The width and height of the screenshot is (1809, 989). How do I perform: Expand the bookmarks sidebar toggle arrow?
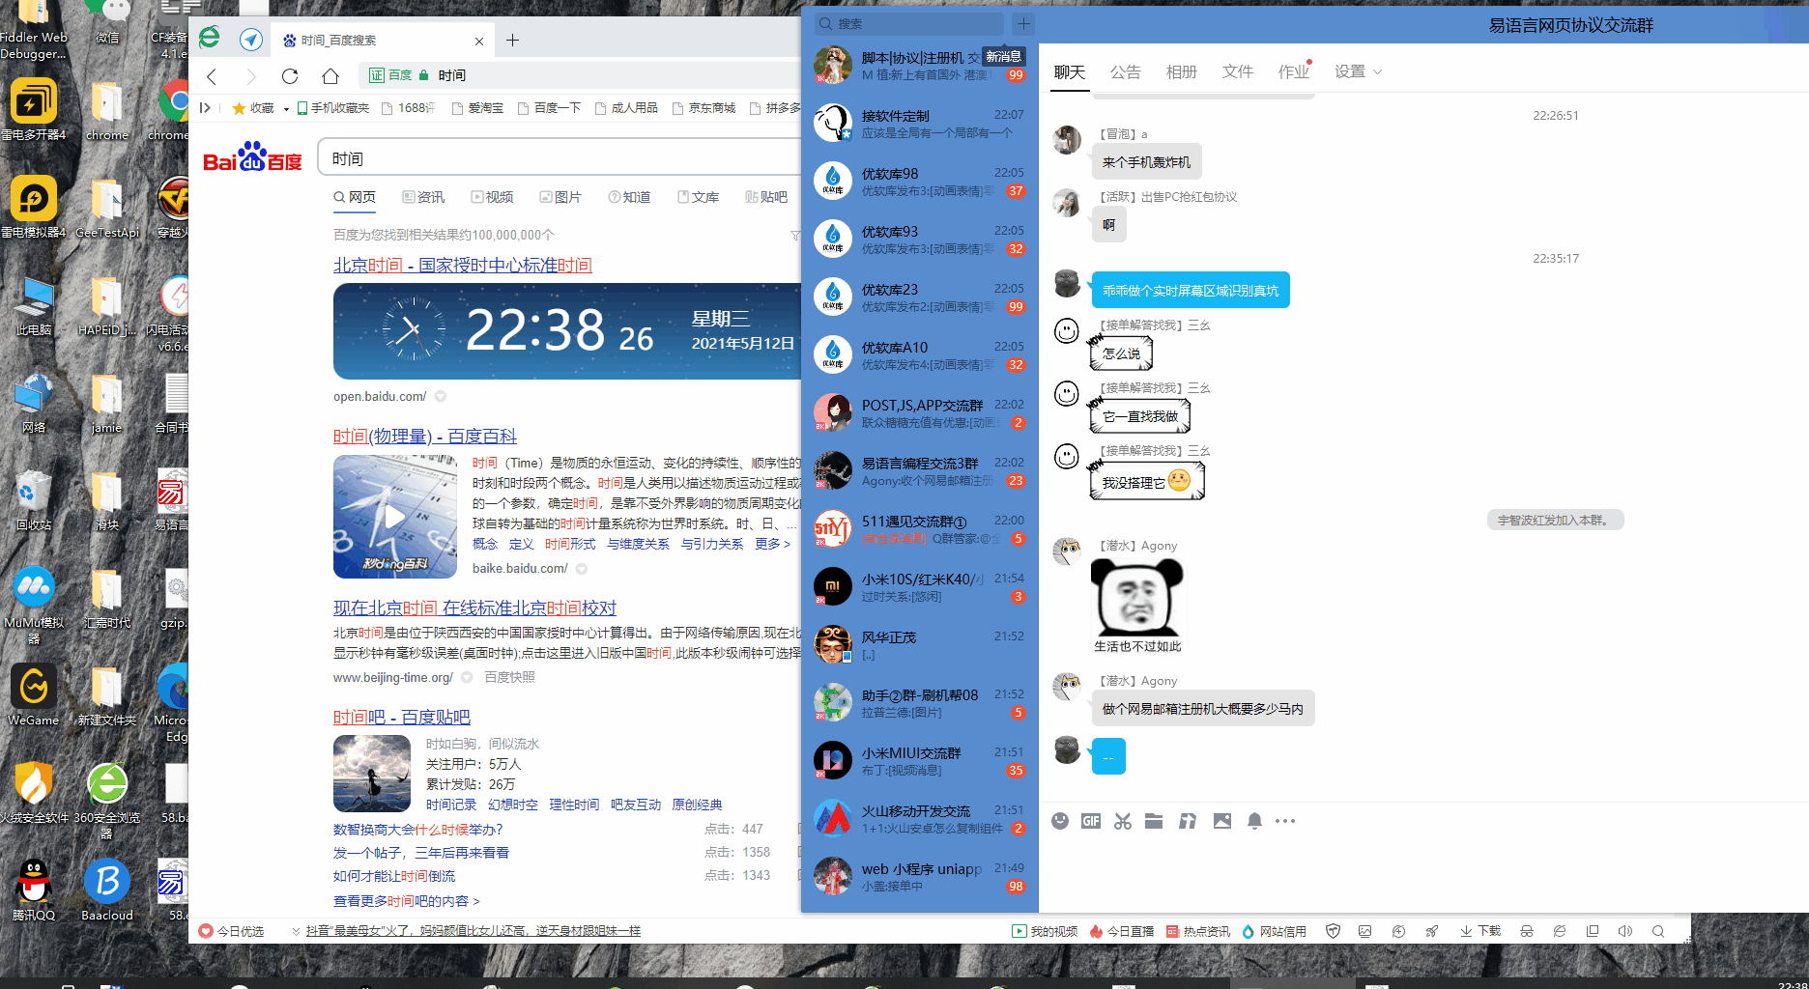point(205,108)
